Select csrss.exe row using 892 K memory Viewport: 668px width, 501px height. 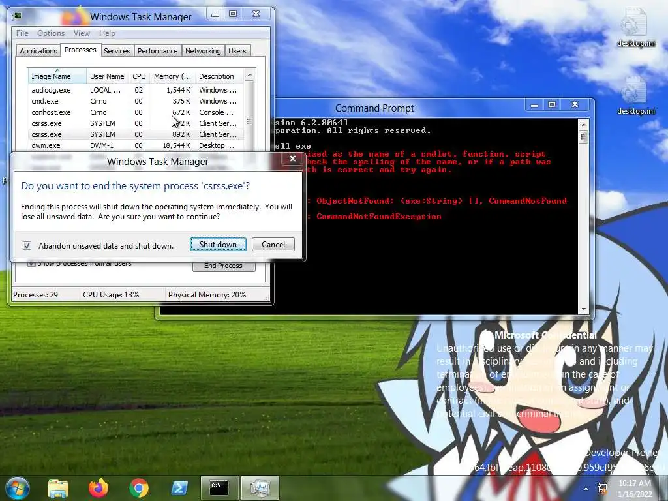click(136, 134)
